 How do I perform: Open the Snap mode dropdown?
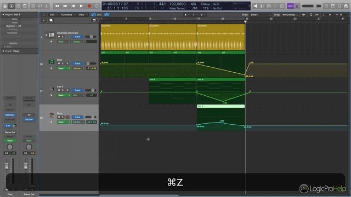point(261,15)
